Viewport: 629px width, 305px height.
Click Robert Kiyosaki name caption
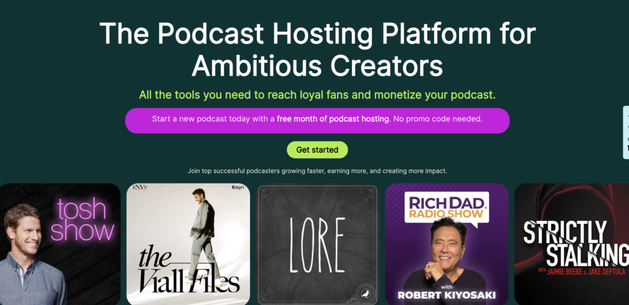[x=447, y=295]
